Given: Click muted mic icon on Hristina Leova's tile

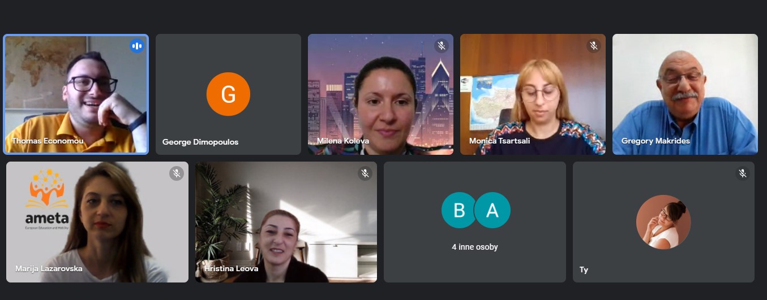Looking at the screenshot, I should coord(365,173).
